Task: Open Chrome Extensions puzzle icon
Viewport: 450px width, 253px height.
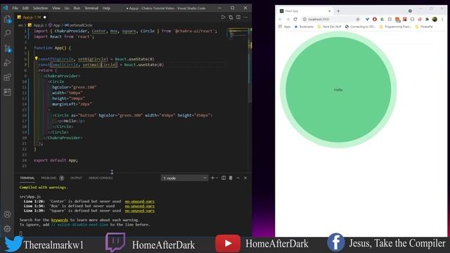Action: coord(427,19)
